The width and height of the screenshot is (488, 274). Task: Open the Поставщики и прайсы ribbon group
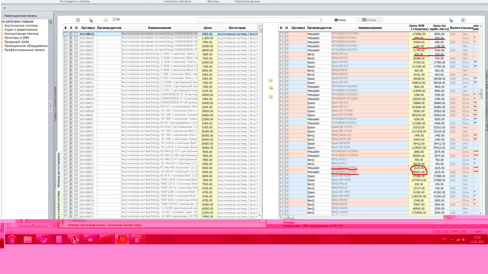pos(75,2)
